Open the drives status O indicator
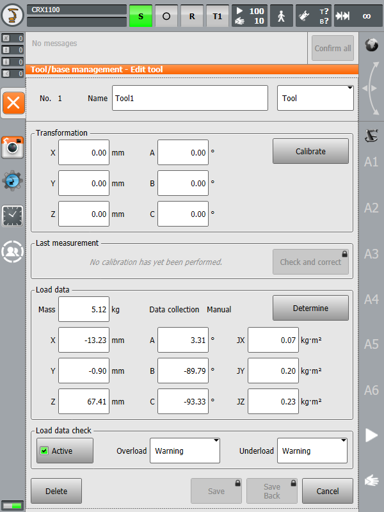Image resolution: width=384 pixels, height=512 pixels. tap(166, 15)
